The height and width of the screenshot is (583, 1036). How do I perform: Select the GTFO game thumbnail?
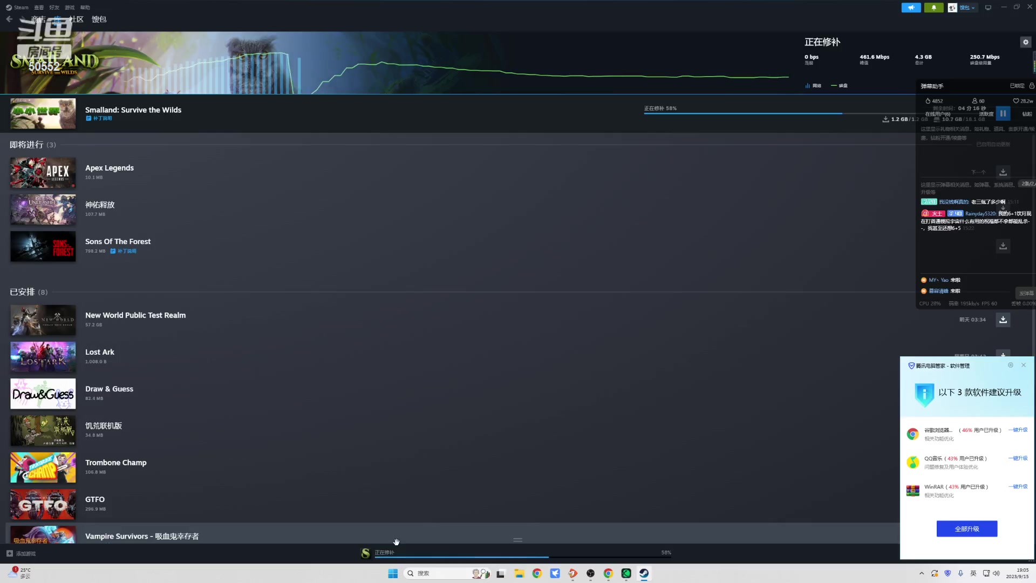pos(43,504)
